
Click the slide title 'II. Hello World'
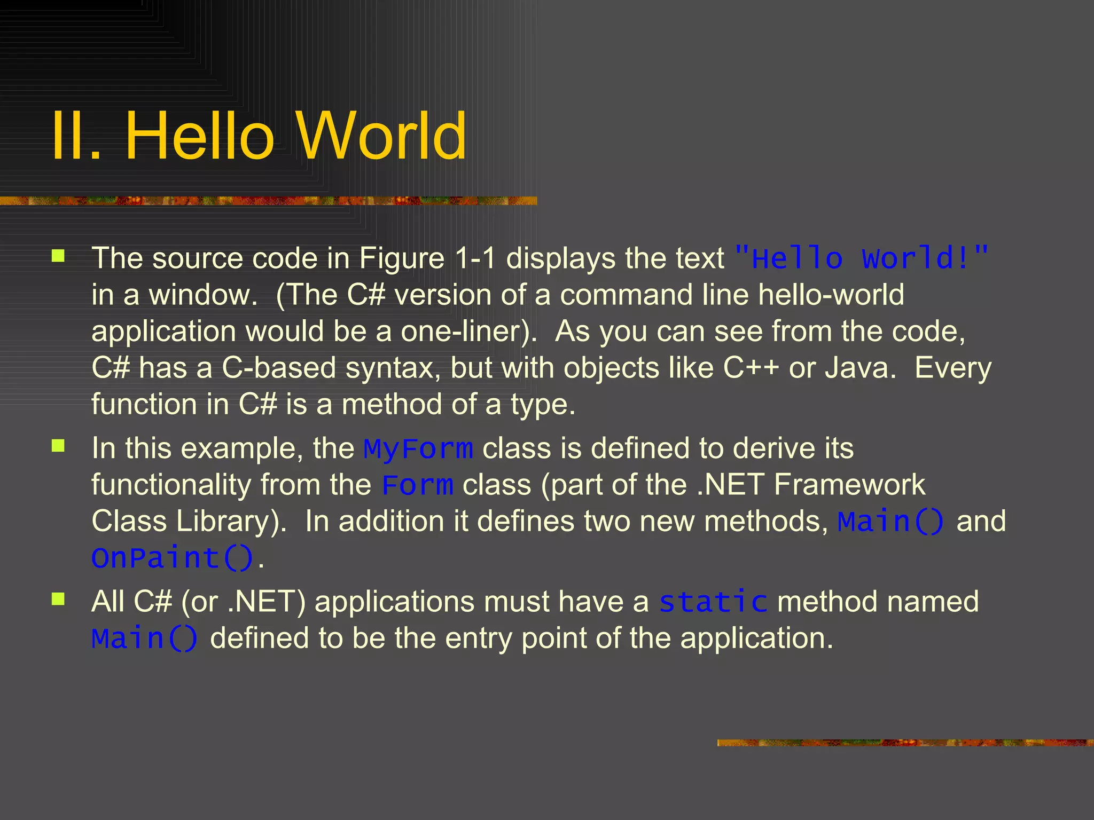(259, 136)
